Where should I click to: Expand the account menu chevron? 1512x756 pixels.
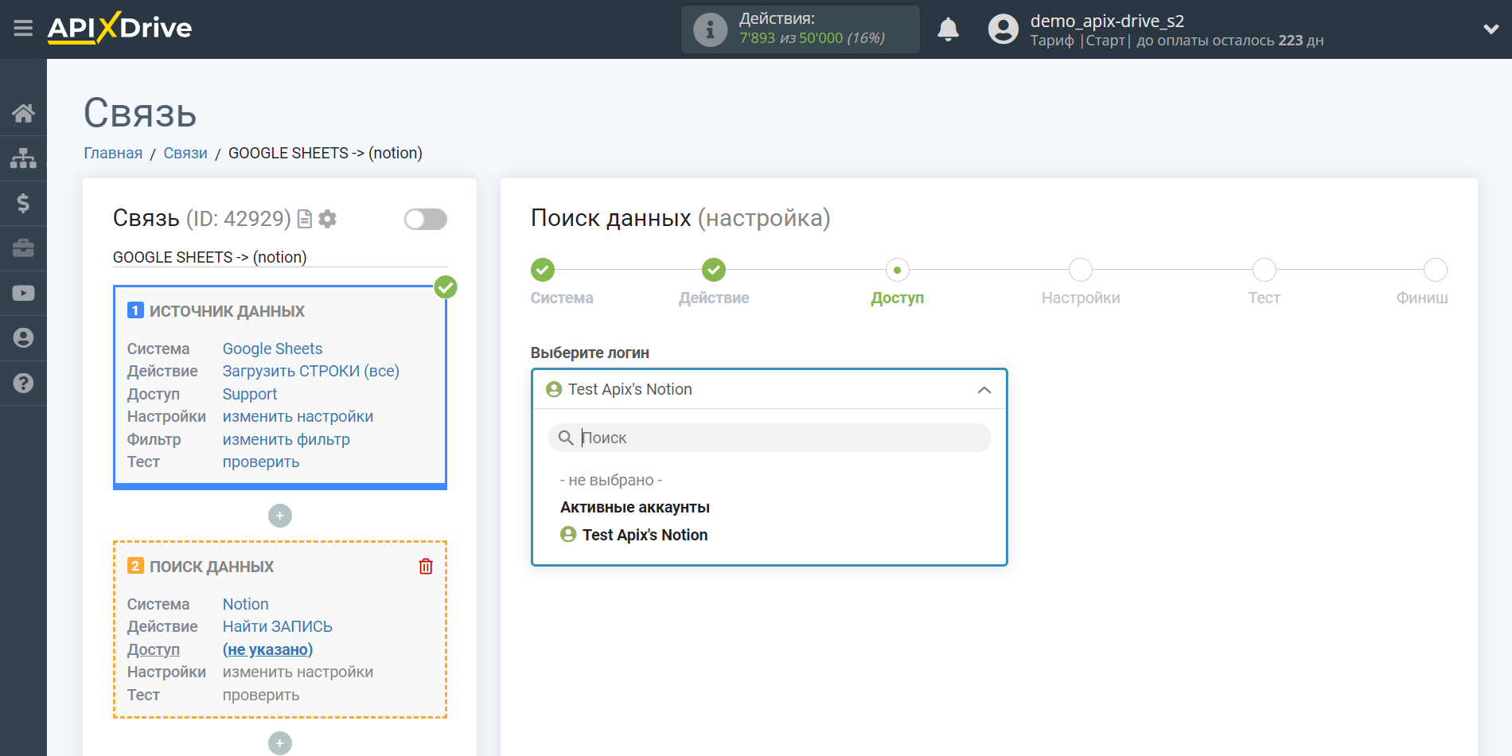tap(1491, 29)
